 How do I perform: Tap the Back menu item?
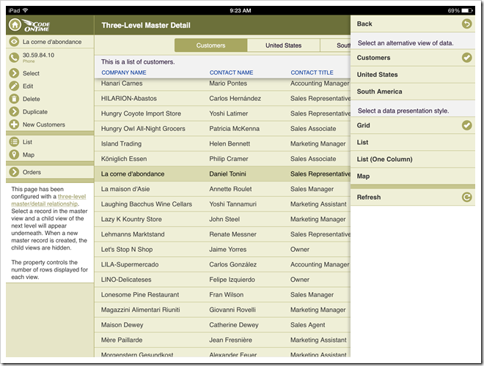click(413, 23)
